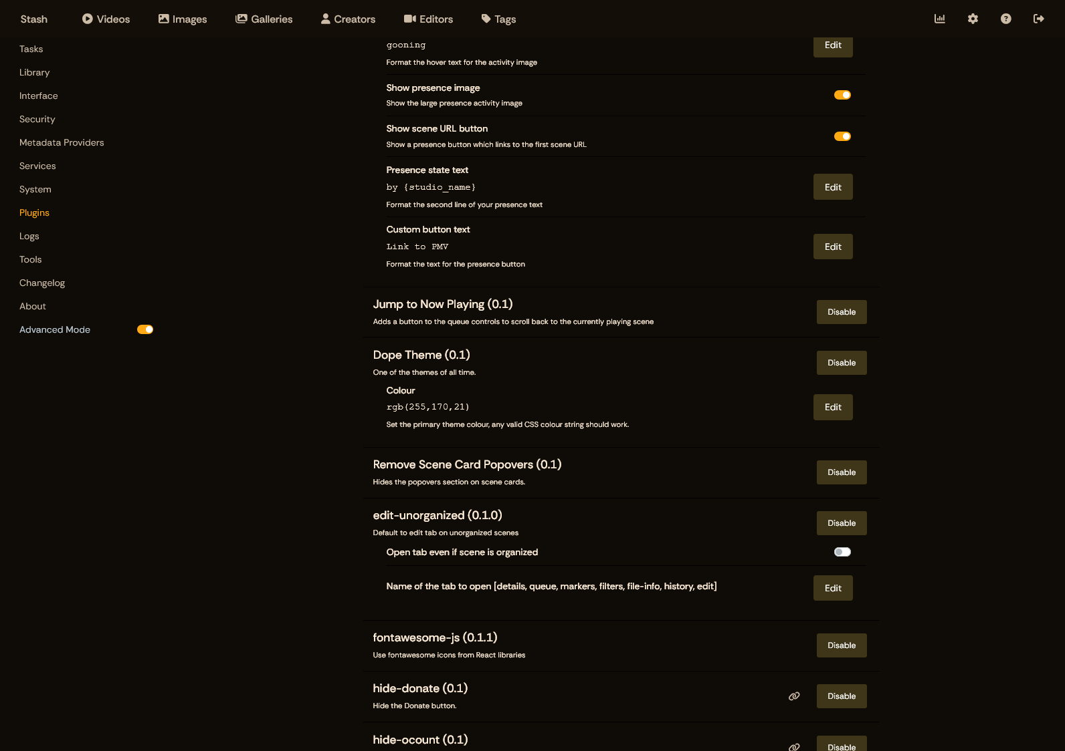1065x751 pixels.
Task: Open the Galleries page
Action: click(264, 19)
